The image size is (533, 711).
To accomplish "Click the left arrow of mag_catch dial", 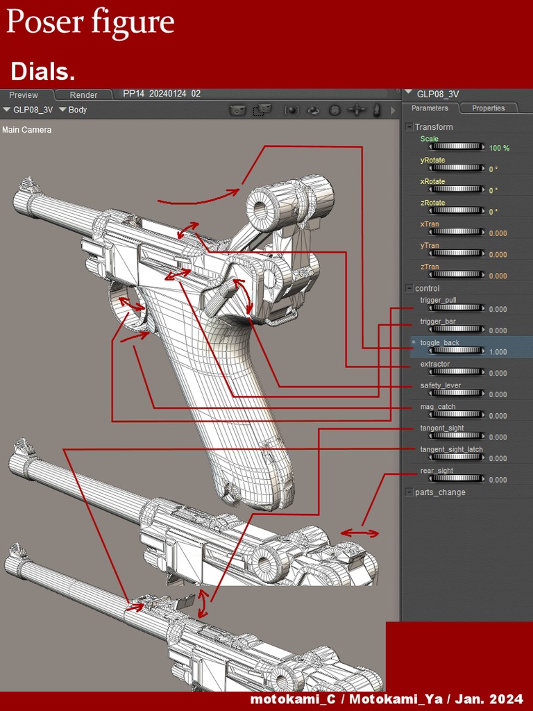I will (x=430, y=415).
